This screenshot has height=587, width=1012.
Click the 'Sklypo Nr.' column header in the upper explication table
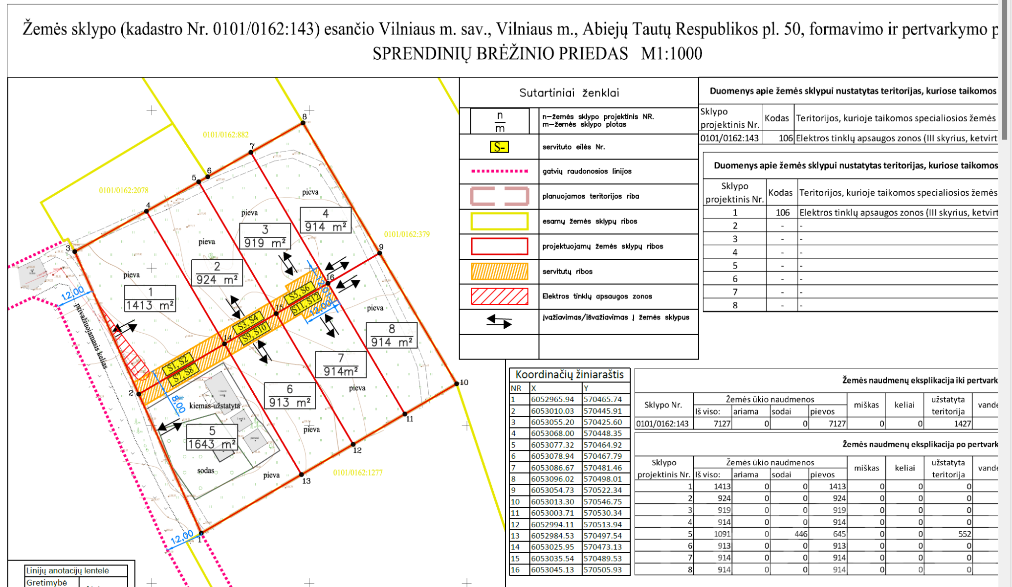(663, 405)
